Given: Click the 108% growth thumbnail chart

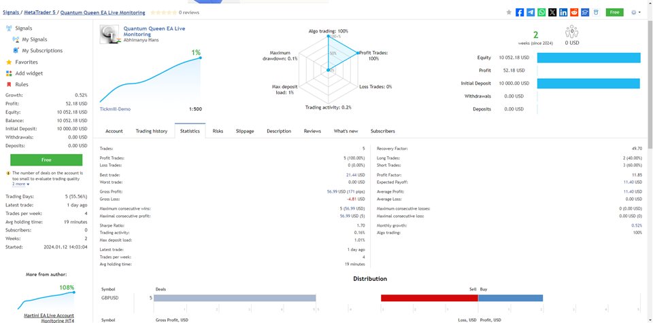Looking at the screenshot, I should pos(46,301).
